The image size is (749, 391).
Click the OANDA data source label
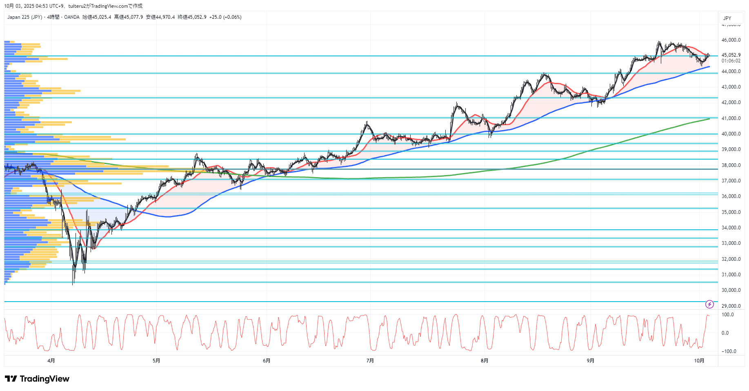click(x=72, y=17)
